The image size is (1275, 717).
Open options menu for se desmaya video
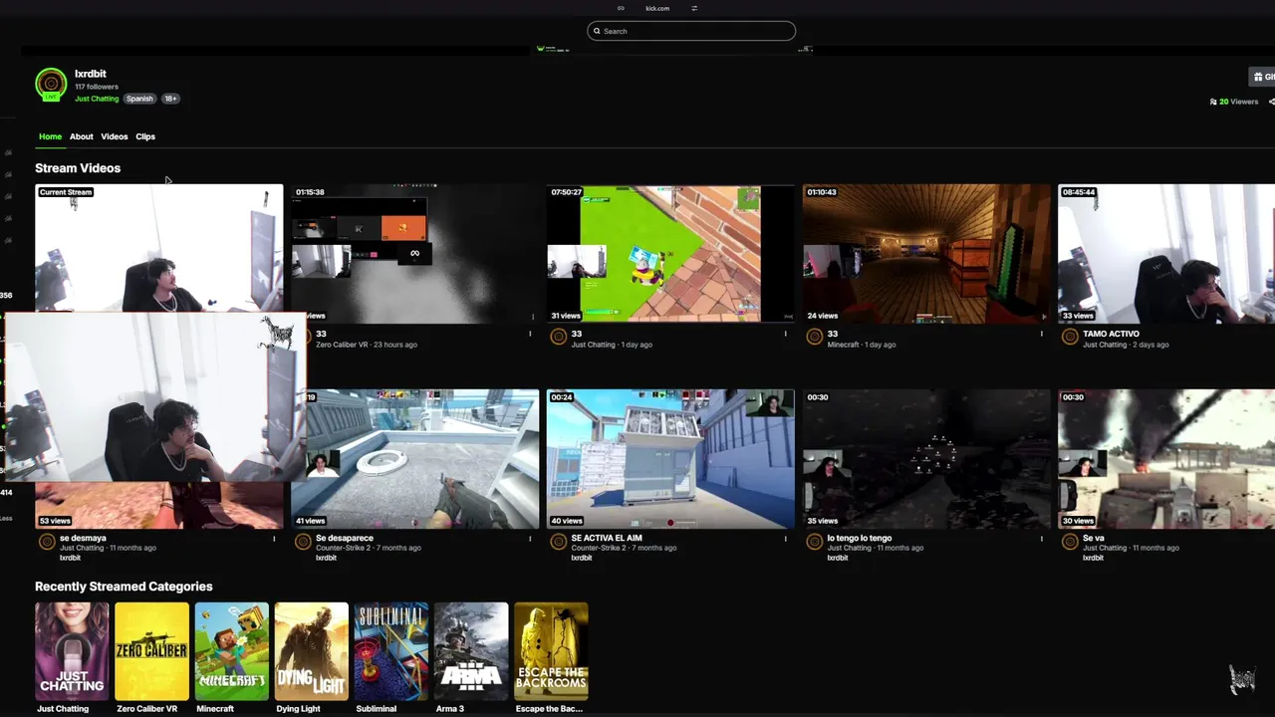274,539
